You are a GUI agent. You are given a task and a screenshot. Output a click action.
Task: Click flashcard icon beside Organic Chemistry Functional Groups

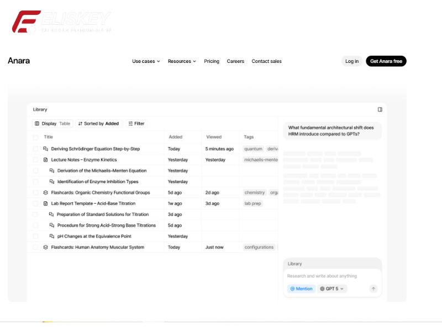click(46, 193)
